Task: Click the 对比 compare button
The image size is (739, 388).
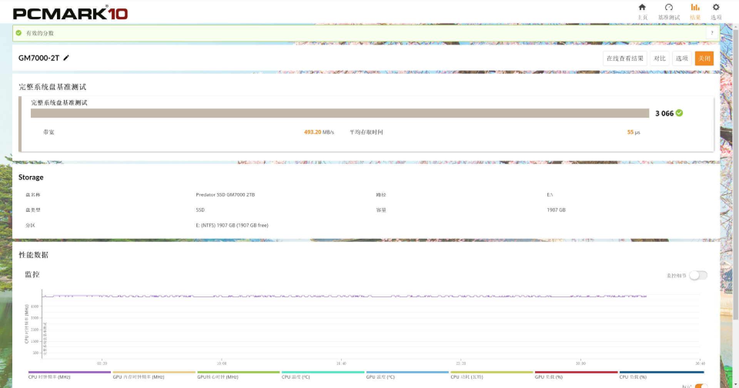Action: [660, 58]
